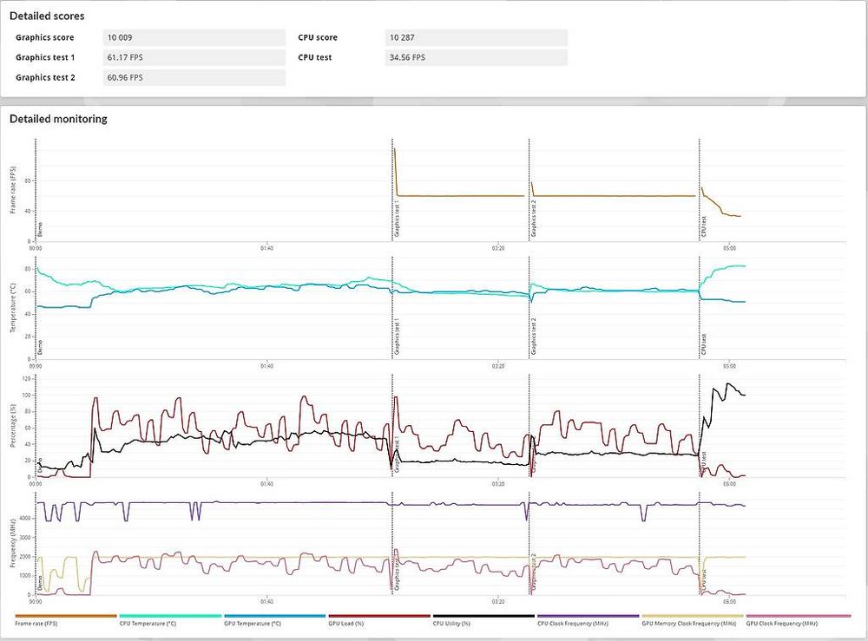Image resolution: width=868 pixels, height=641 pixels.
Task: Click the CPU score label
Action: click(318, 37)
